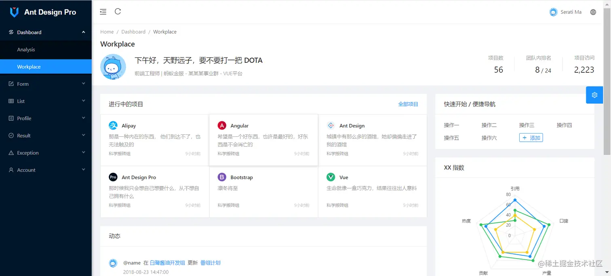Open the language globe icon

tap(593, 12)
